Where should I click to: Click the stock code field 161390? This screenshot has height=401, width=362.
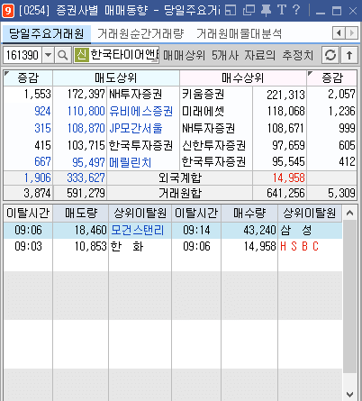(23, 55)
